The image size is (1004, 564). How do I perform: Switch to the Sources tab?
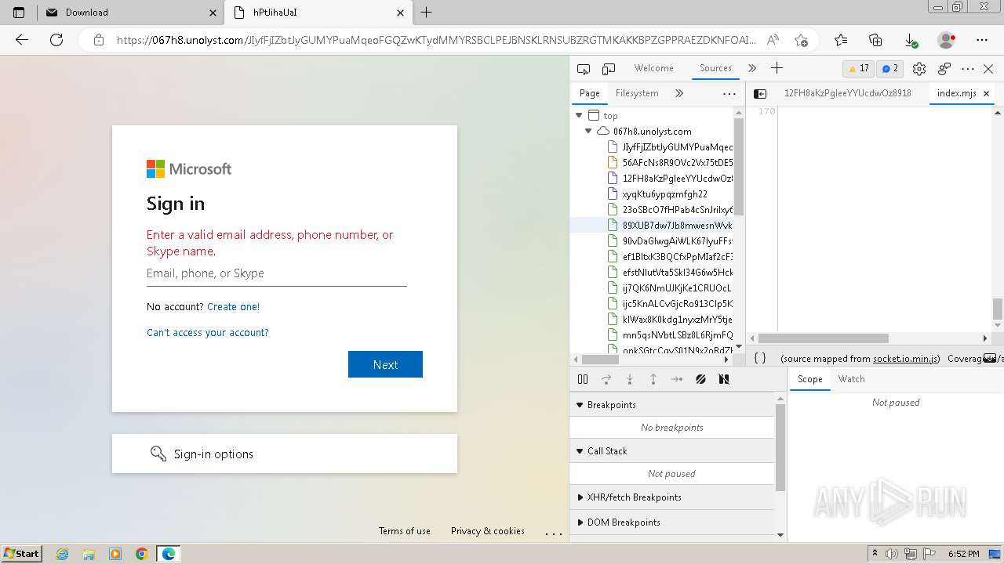[x=715, y=68]
